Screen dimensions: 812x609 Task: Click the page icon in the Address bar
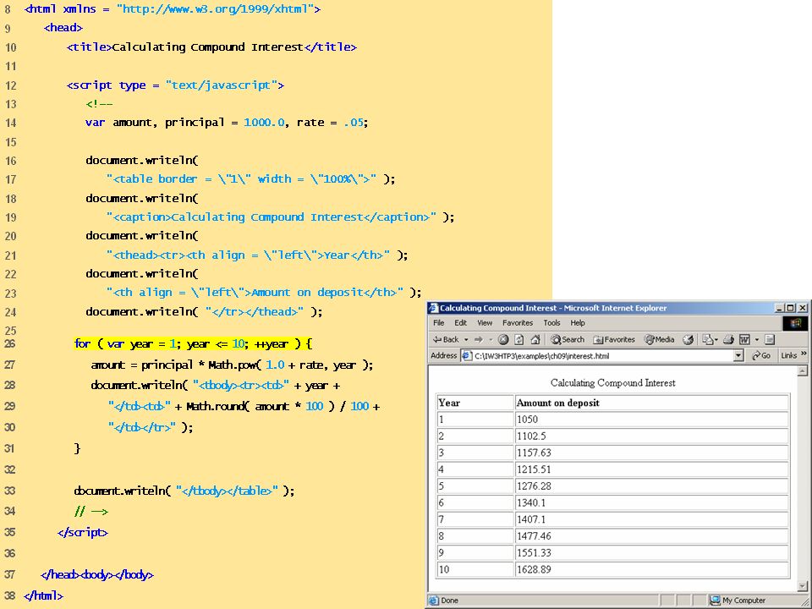pos(466,356)
